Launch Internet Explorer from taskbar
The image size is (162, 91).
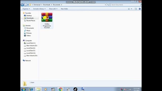tap(31, 89)
